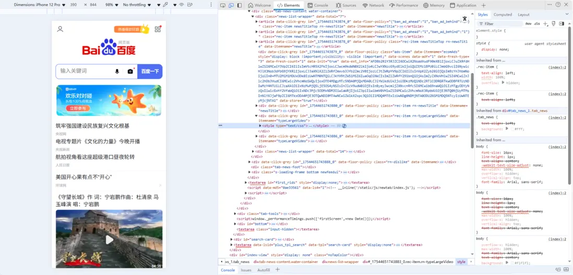Toggle device emulation toolbar icon
Viewport: 573px width, 275px height.
click(231, 5)
